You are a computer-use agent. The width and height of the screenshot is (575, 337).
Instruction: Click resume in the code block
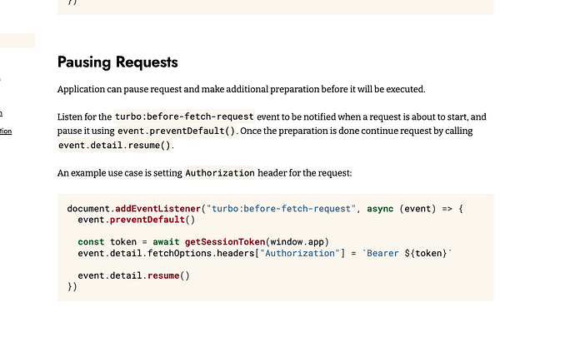pyautogui.click(x=162, y=275)
